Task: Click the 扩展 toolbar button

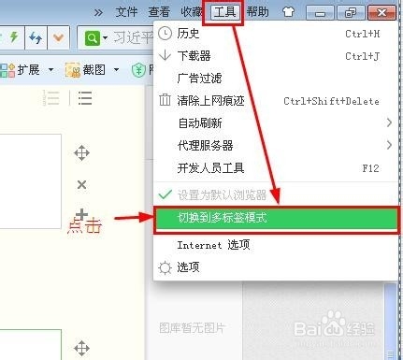Action: pyautogui.click(x=21, y=70)
